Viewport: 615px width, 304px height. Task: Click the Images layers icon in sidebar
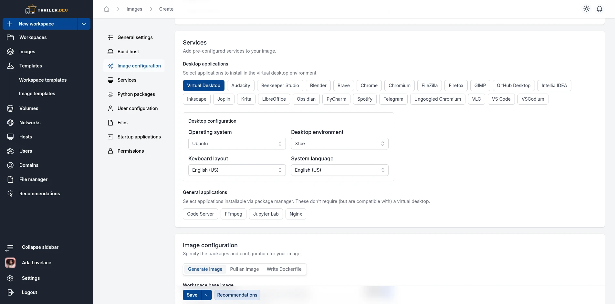pos(10,52)
